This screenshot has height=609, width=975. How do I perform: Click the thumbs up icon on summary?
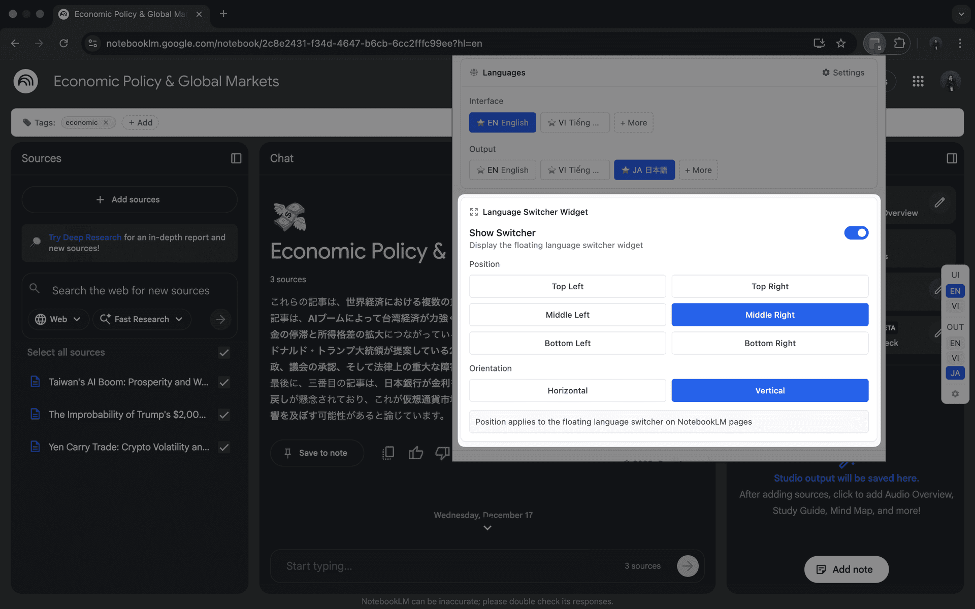tap(415, 453)
